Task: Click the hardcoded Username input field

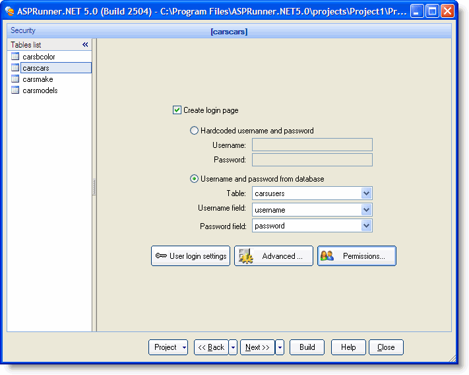Action: pos(312,145)
